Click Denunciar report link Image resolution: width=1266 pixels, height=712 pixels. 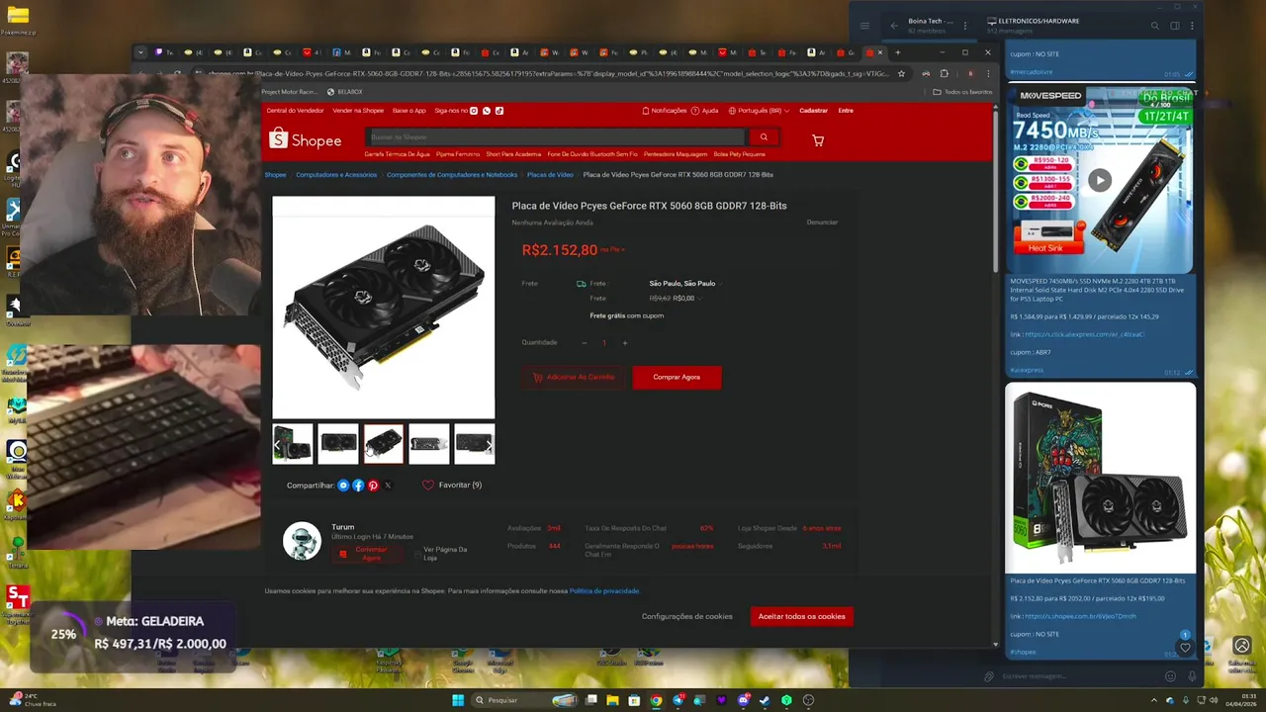click(x=822, y=222)
